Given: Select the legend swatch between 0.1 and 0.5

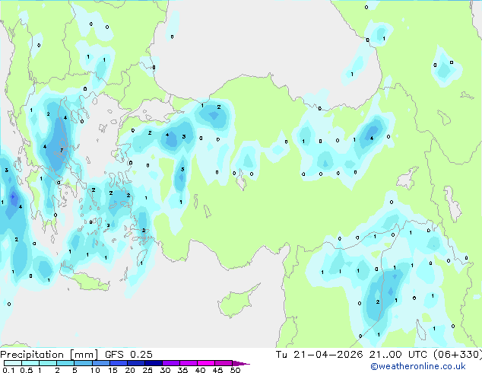Looking at the screenshot, I should [x=13, y=363].
